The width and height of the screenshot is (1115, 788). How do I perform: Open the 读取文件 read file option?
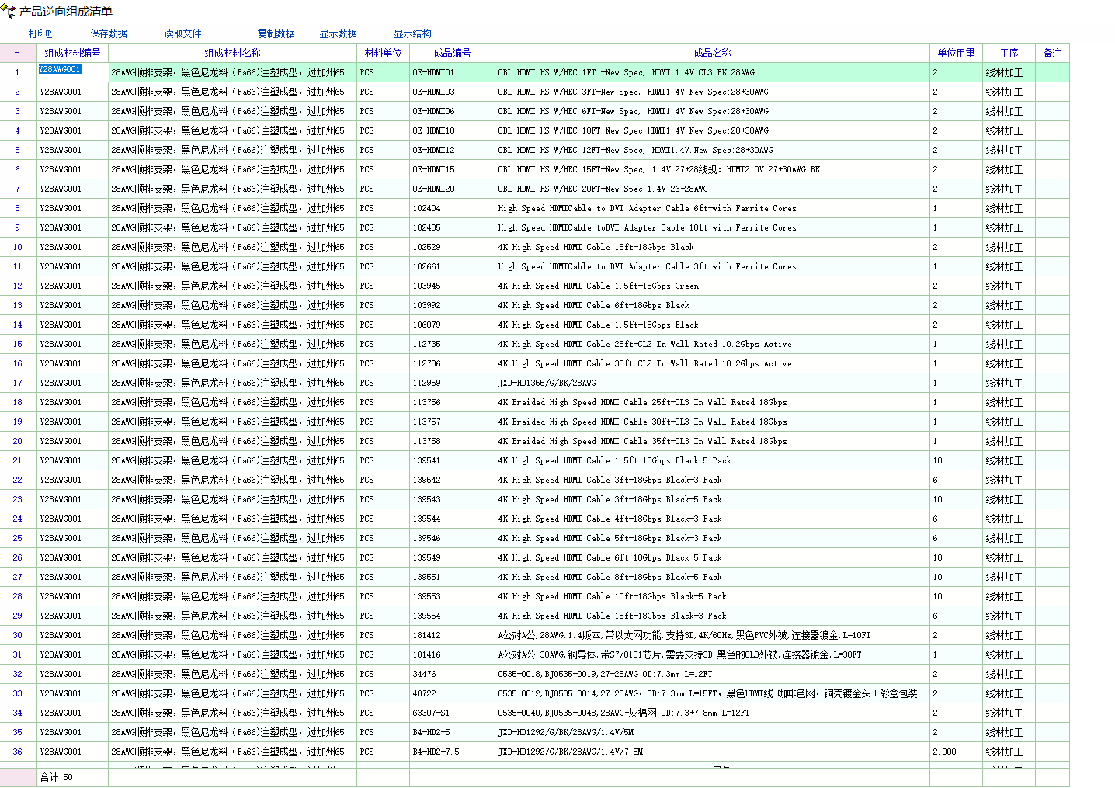pyautogui.click(x=182, y=33)
